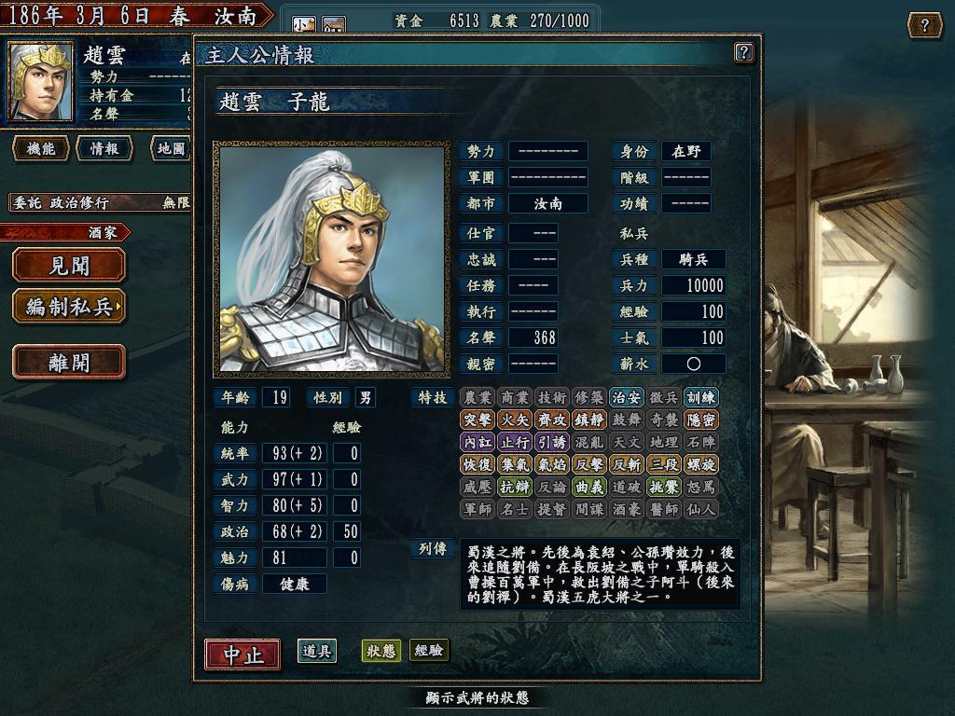
Task: Open the 道具 items view
Action: [x=317, y=651]
